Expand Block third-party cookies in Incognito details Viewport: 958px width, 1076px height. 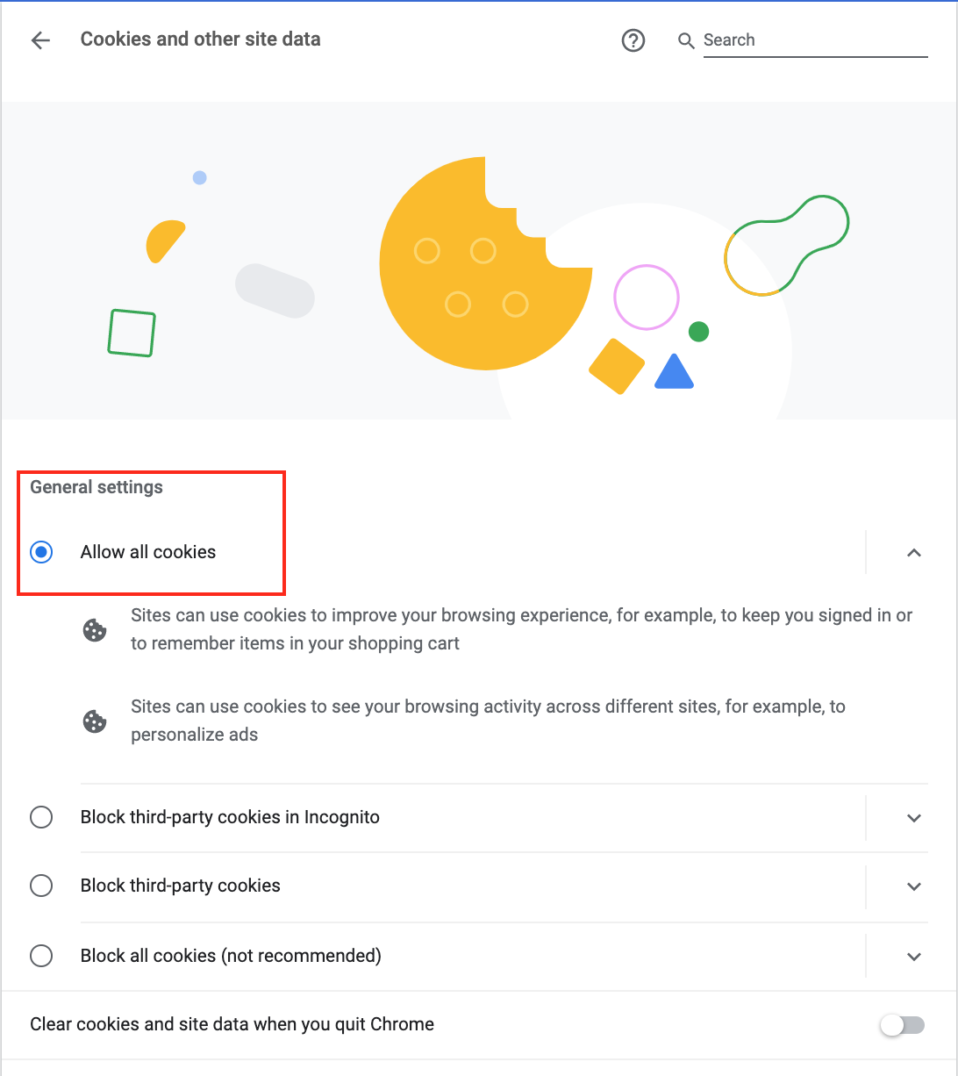tap(913, 818)
